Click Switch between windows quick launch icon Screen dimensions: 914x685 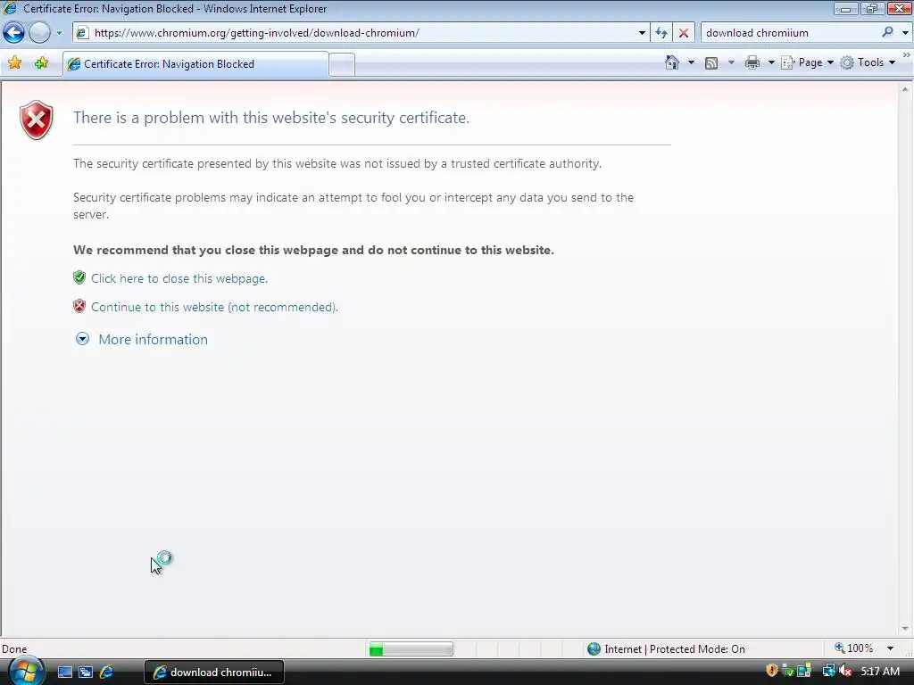point(86,673)
